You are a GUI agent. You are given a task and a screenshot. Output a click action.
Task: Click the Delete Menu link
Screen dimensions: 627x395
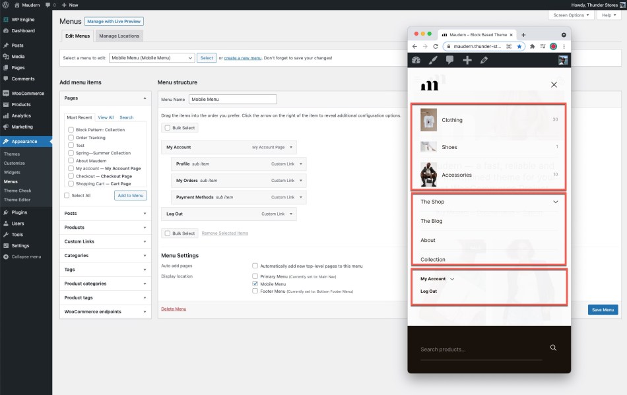click(174, 309)
